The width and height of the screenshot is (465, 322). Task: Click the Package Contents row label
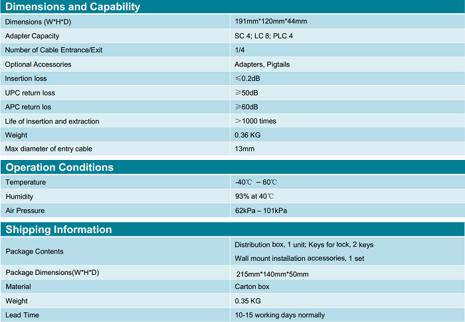pyautogui.click(x=35, y=252)
